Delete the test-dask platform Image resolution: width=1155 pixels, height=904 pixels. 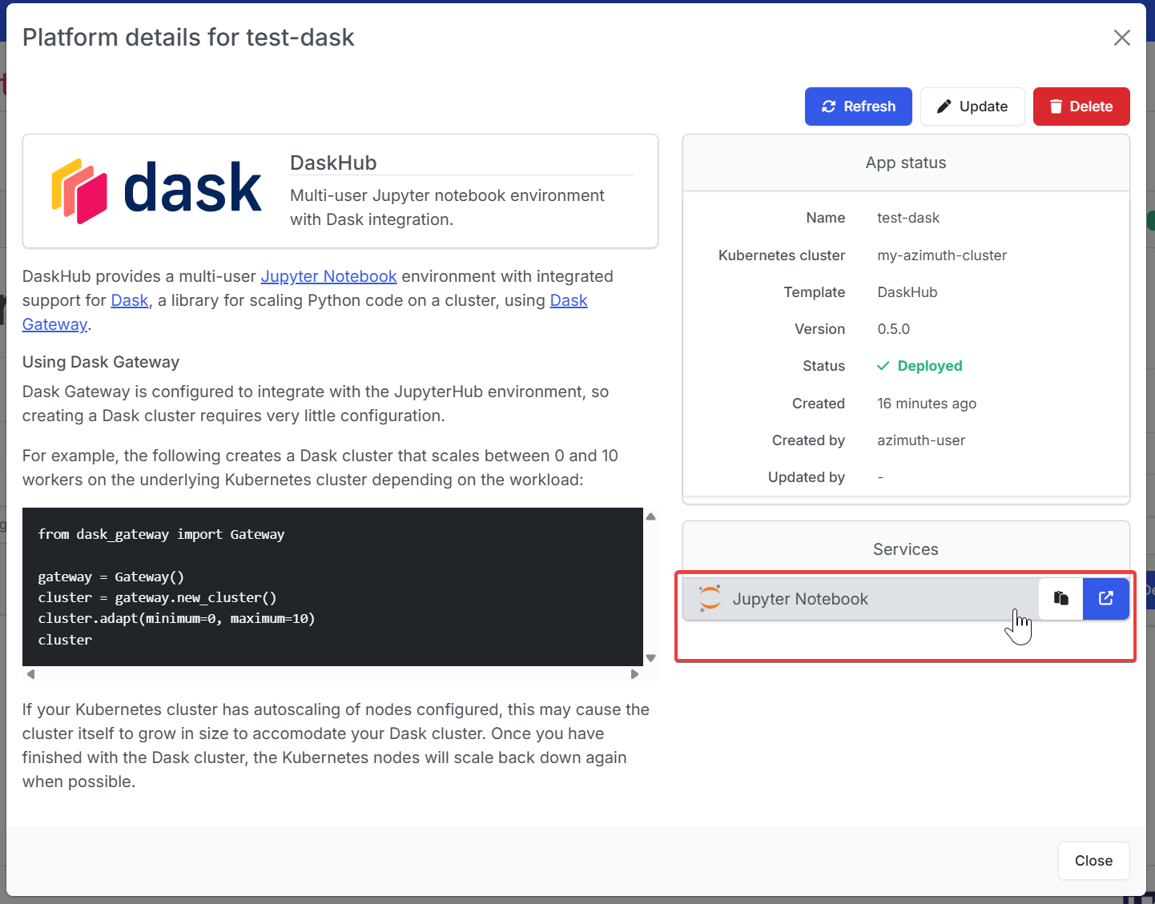1081,106
